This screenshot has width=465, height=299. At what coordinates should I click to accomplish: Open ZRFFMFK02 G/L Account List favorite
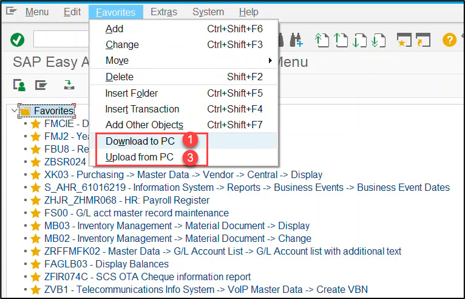(223, 251)
